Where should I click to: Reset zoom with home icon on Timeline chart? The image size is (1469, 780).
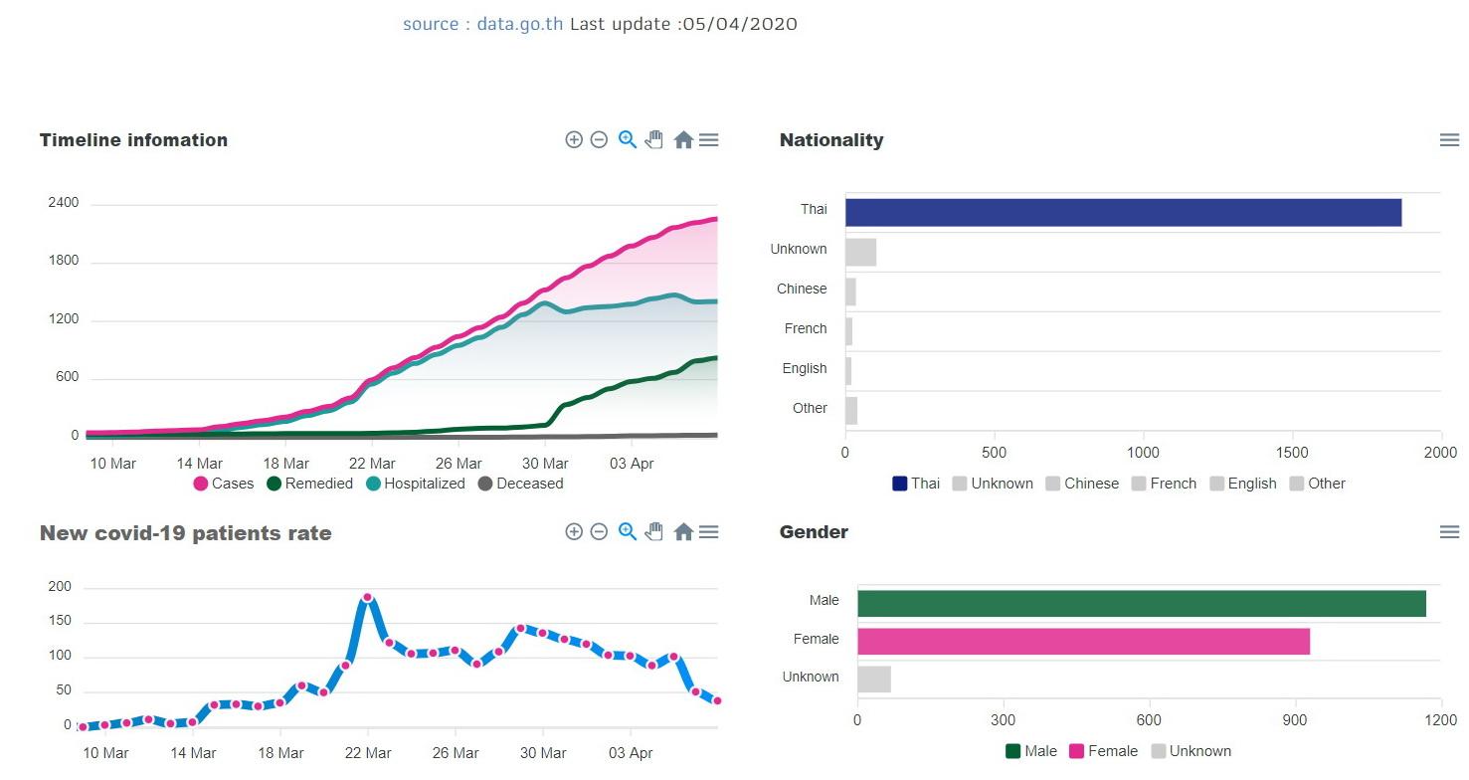click(x=683, y=140)
